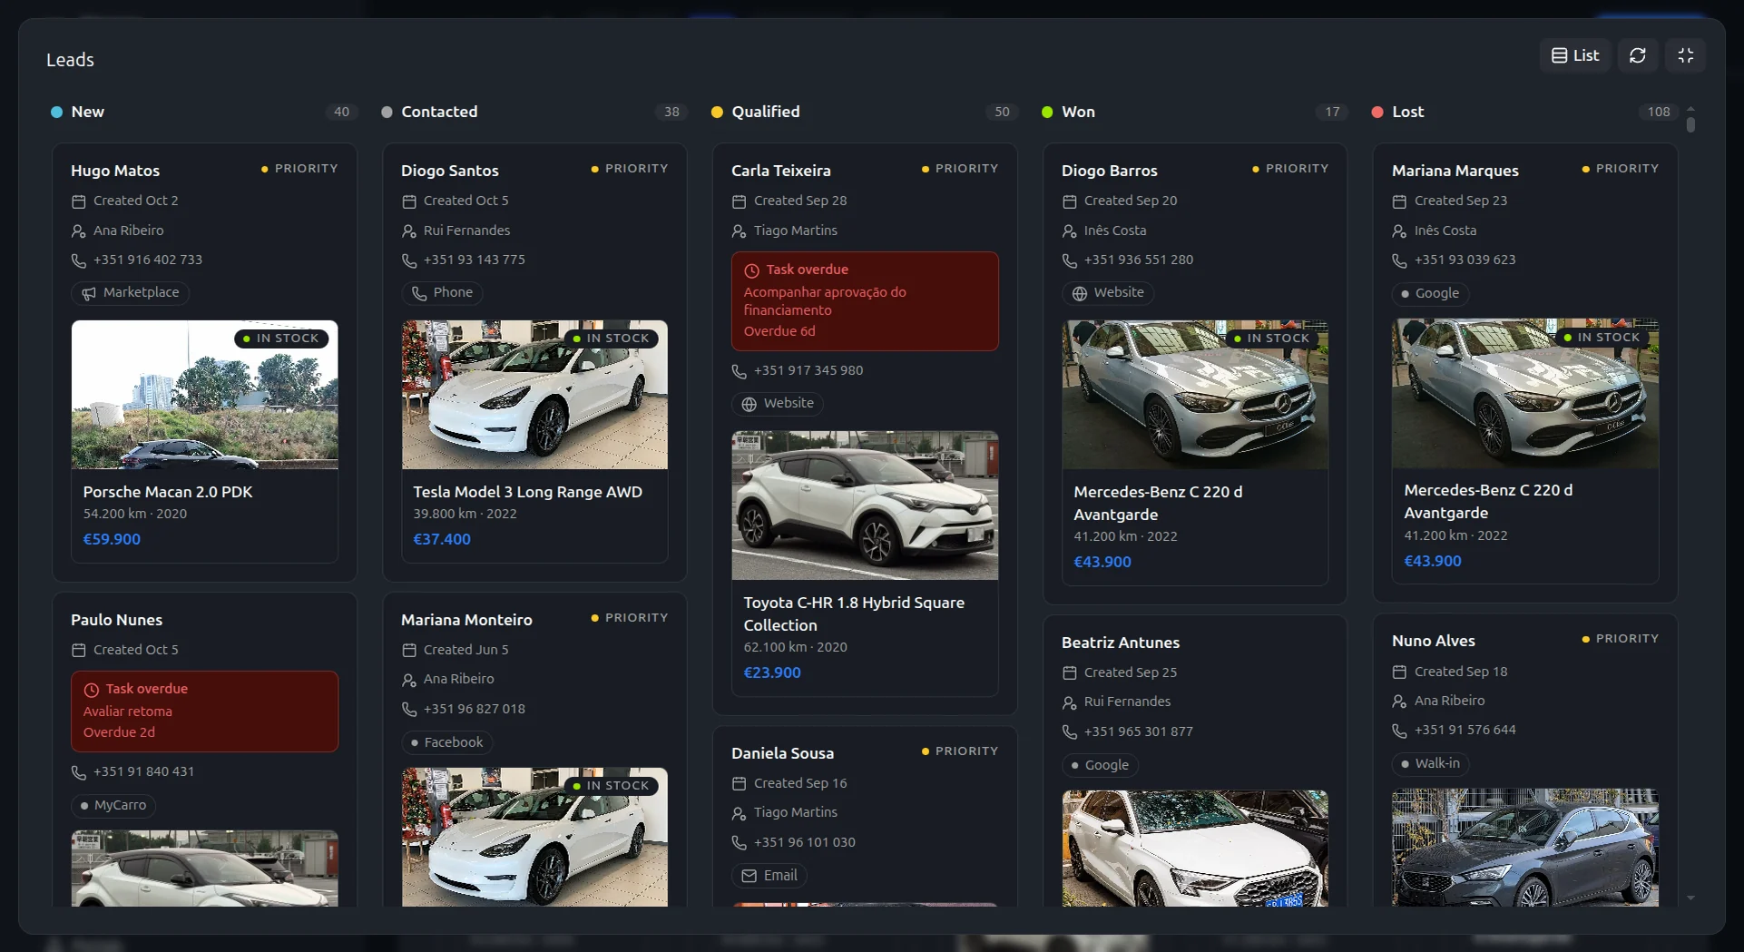Open Diogo Santos's Tesla Model 3 photo

pos(535,395)
